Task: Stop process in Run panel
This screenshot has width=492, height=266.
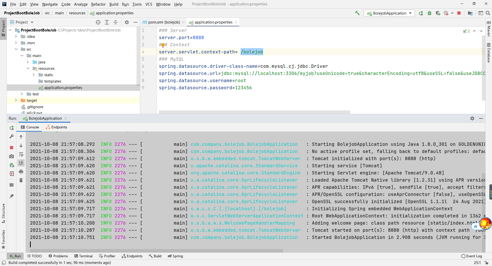Action: pyautogui.click(x=12, y=148)
